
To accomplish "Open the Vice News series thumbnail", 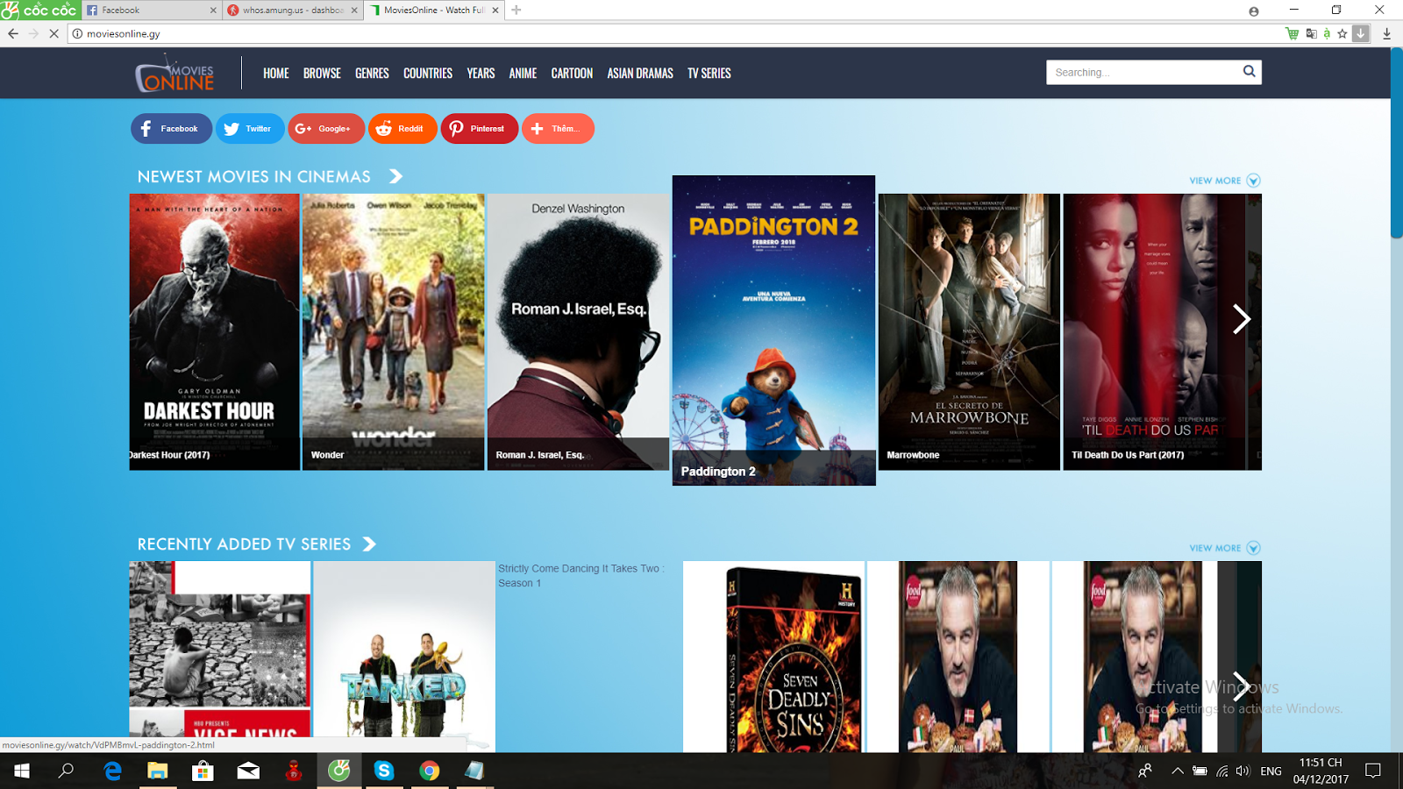I will [x=220, y=657].
